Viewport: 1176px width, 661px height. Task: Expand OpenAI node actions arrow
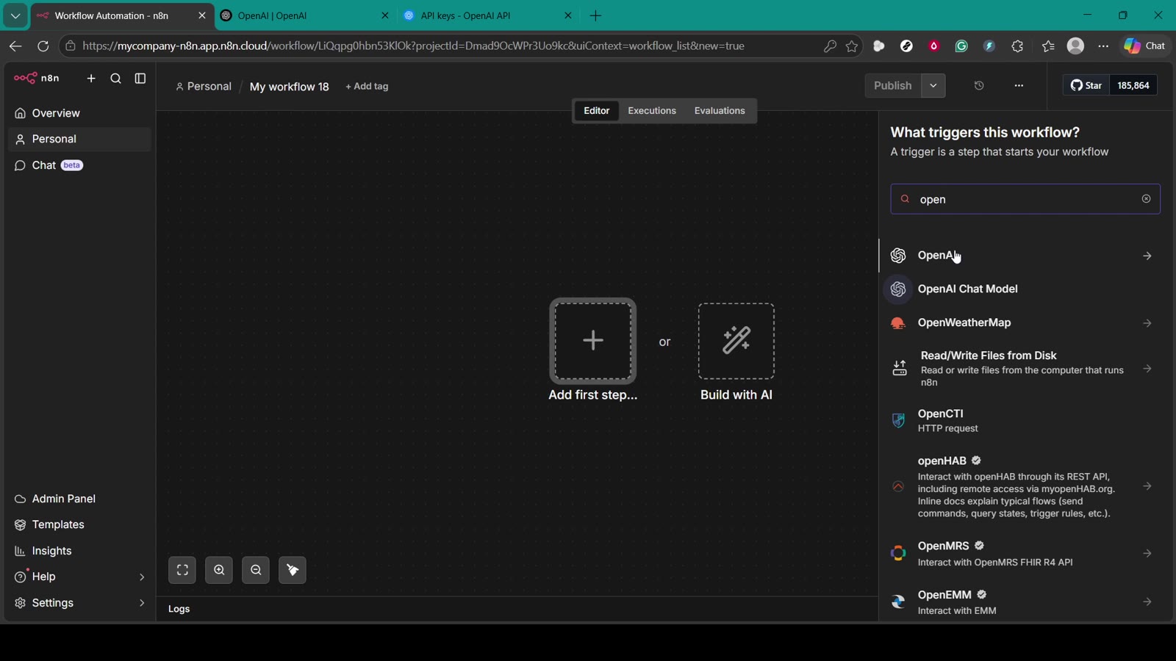[1147, 256]
